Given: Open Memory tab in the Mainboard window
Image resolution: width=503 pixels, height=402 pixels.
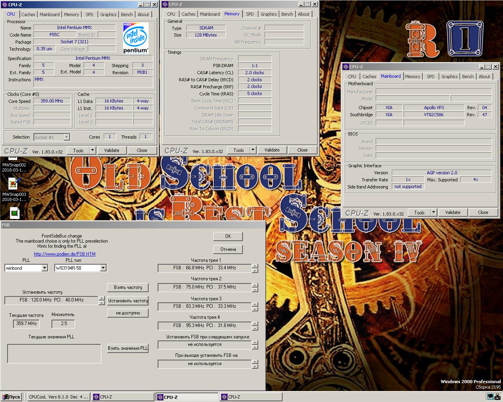Looking at the screenshot, I should [413, 77].
